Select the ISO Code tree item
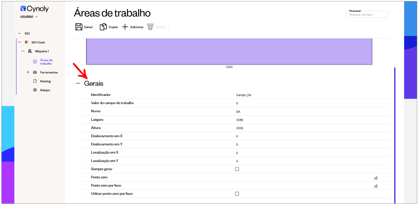 click(x=38, y=42)
